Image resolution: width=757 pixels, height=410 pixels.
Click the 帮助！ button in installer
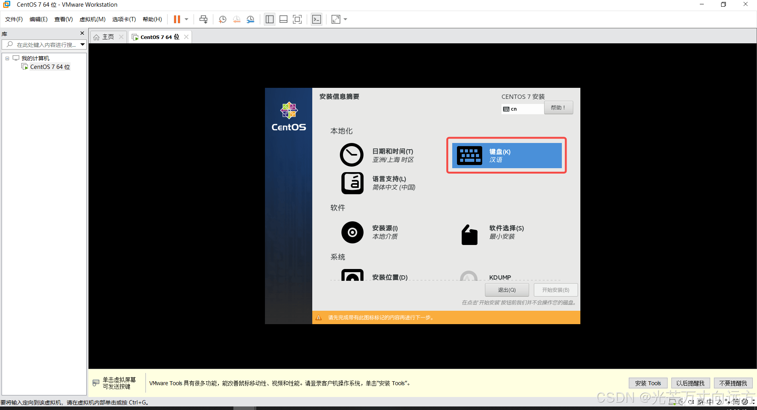click(558, 108)
